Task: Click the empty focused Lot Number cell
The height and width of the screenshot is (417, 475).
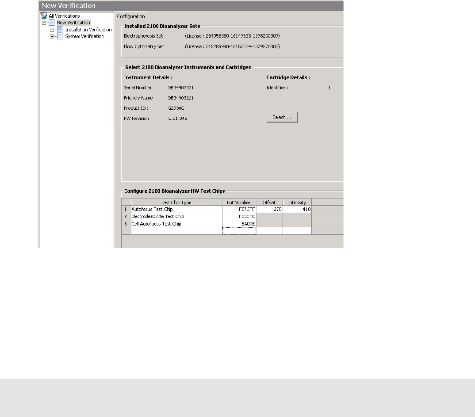Action: click(x=239, y=231)
